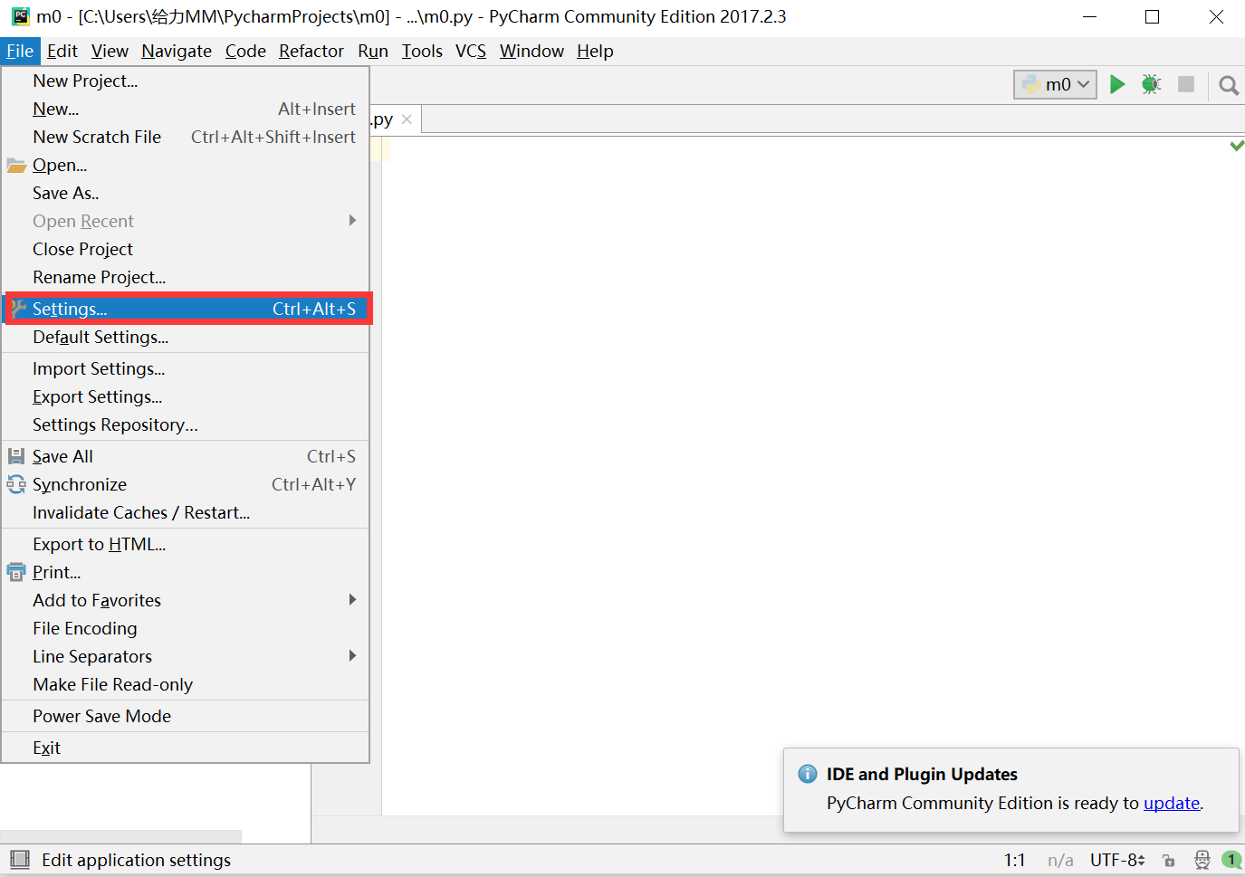This screenshot has width=1245, height=877.
Task: Click the info icon in updates notification
Action: coord(808,774)
